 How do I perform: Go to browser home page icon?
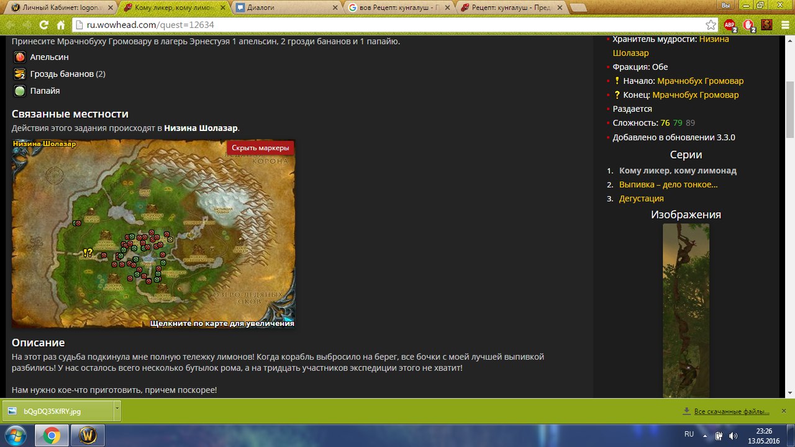pos(61,25)
